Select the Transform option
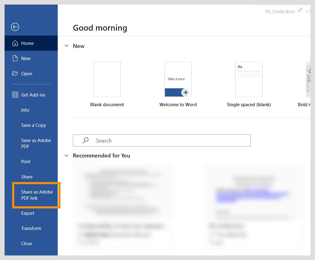315x260 pixels. pyautogui.click(x=31, y=228)
